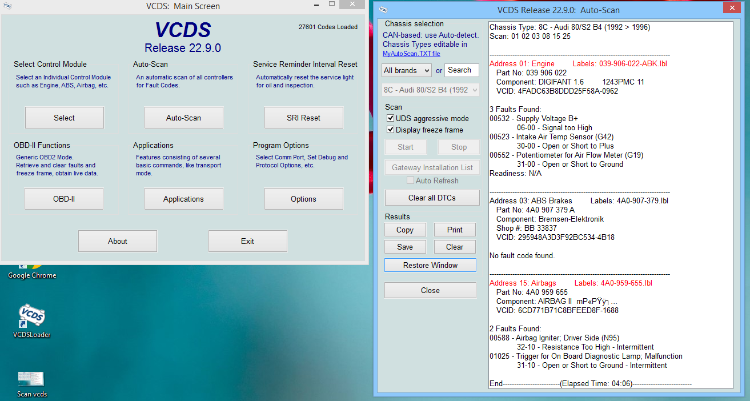Click VCDS Main Screen title bar icon

(7, 6)
